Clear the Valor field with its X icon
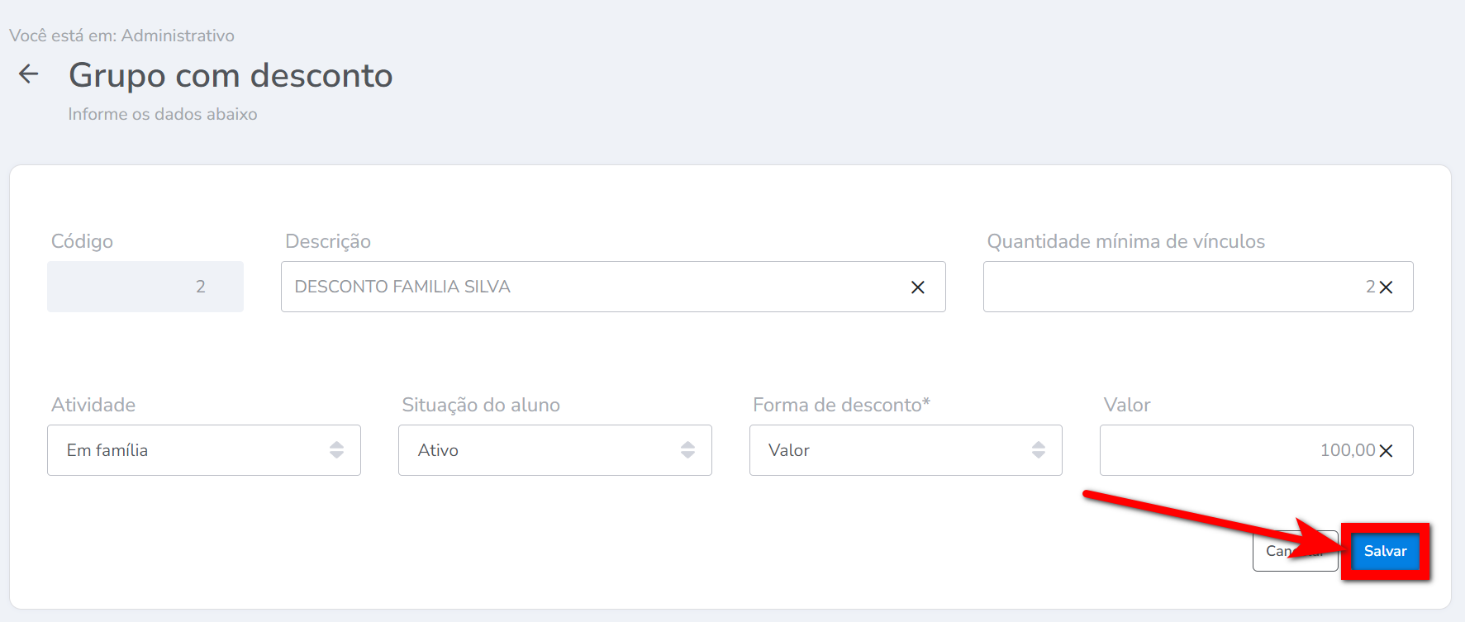Image resolution: width=1465 pixels, height=622 pixels. pyautogui.click(x=1387, y=451)
